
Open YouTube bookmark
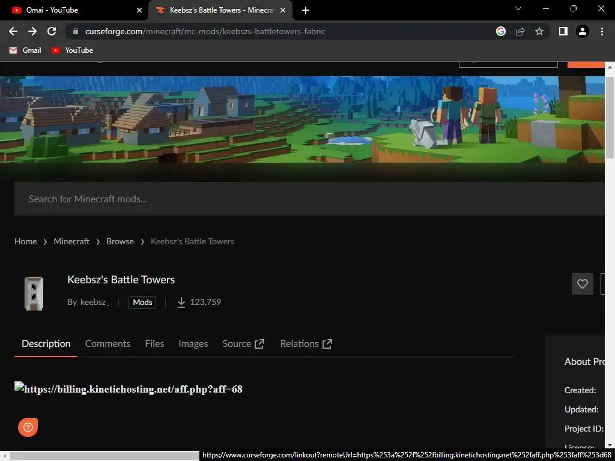(73, 50)
